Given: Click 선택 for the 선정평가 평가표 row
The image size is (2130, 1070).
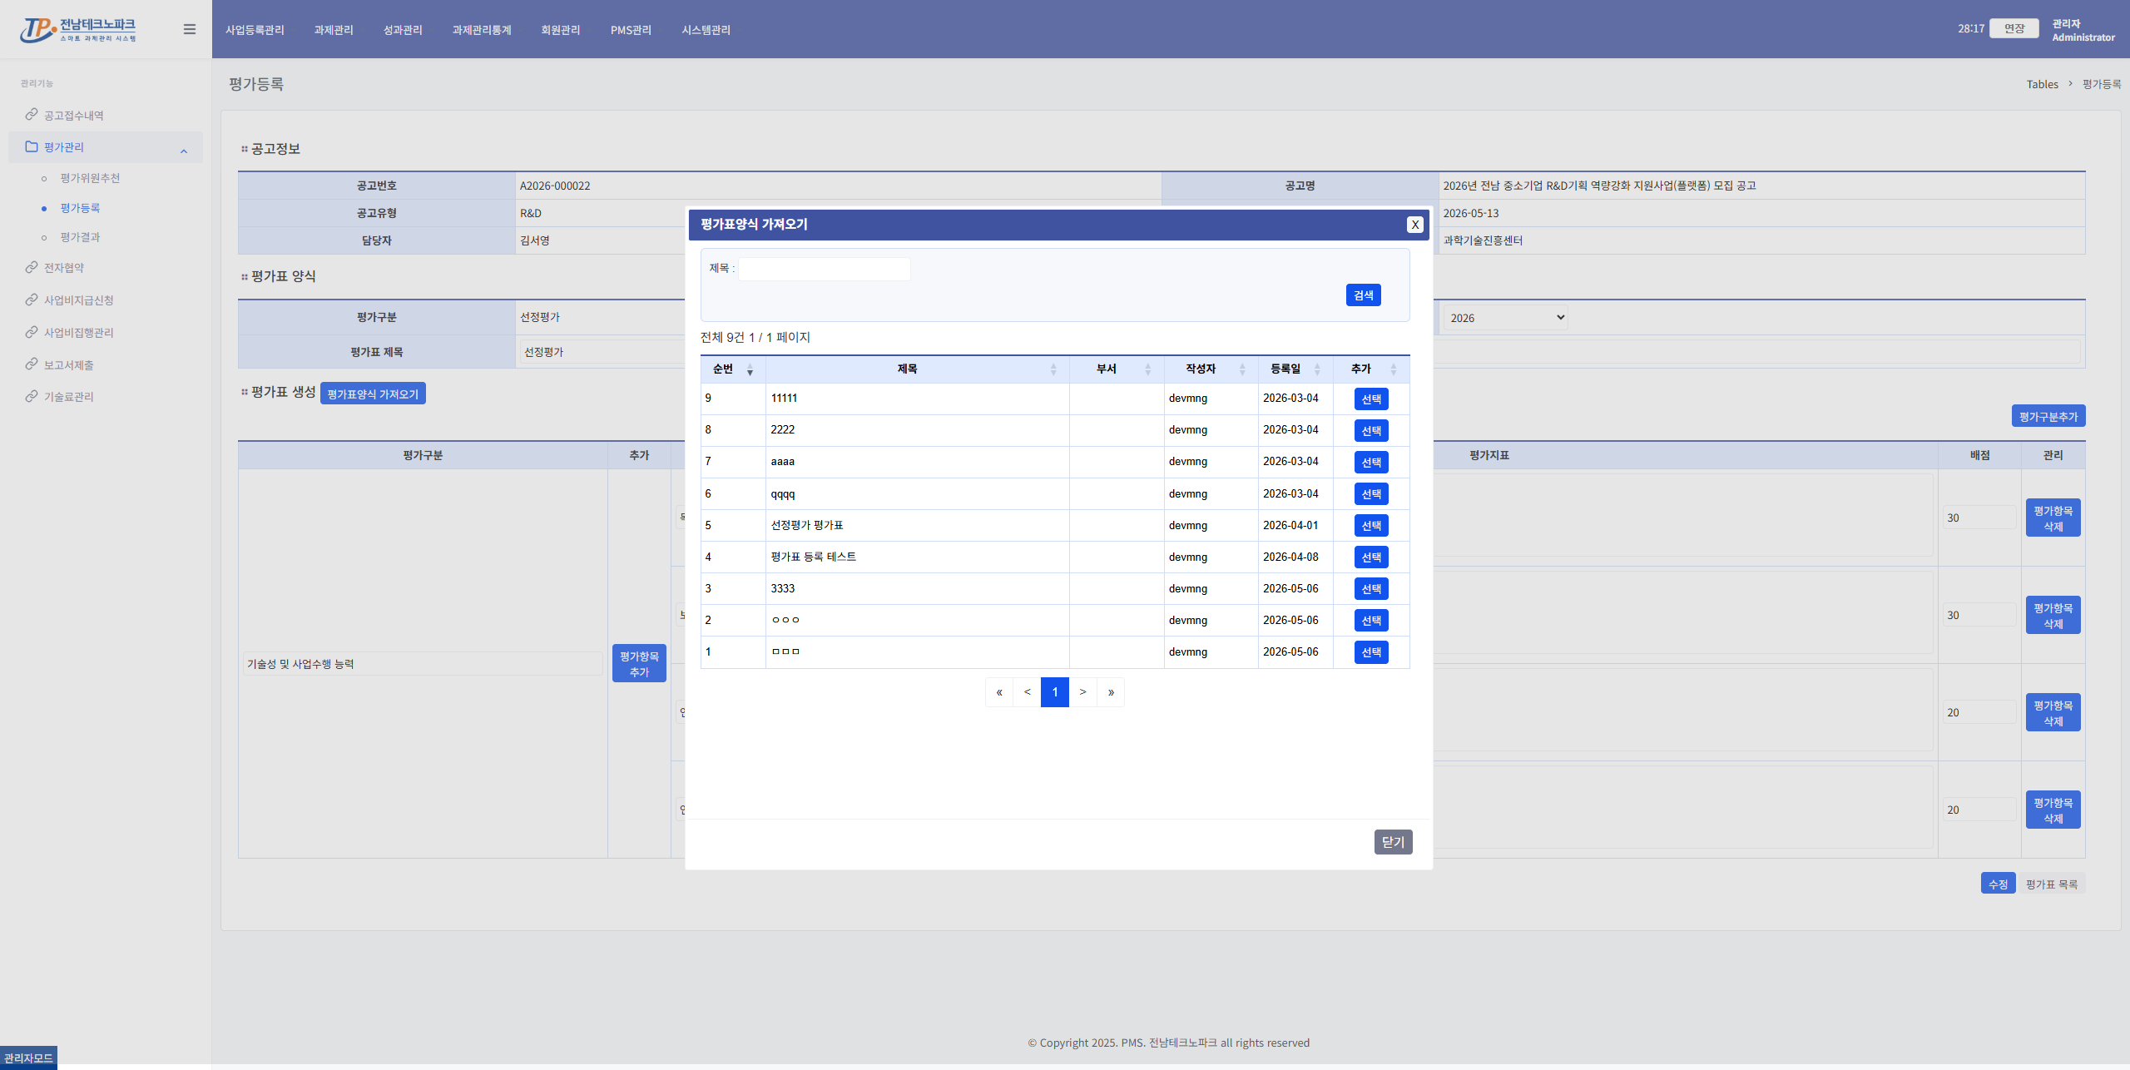Looking at the screenshot, I should click(x=1371, y=526).
